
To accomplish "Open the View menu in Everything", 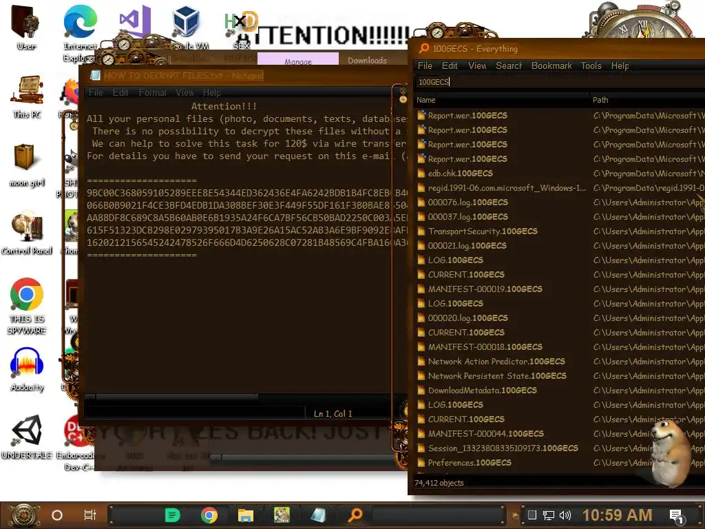I will point(477,65).
